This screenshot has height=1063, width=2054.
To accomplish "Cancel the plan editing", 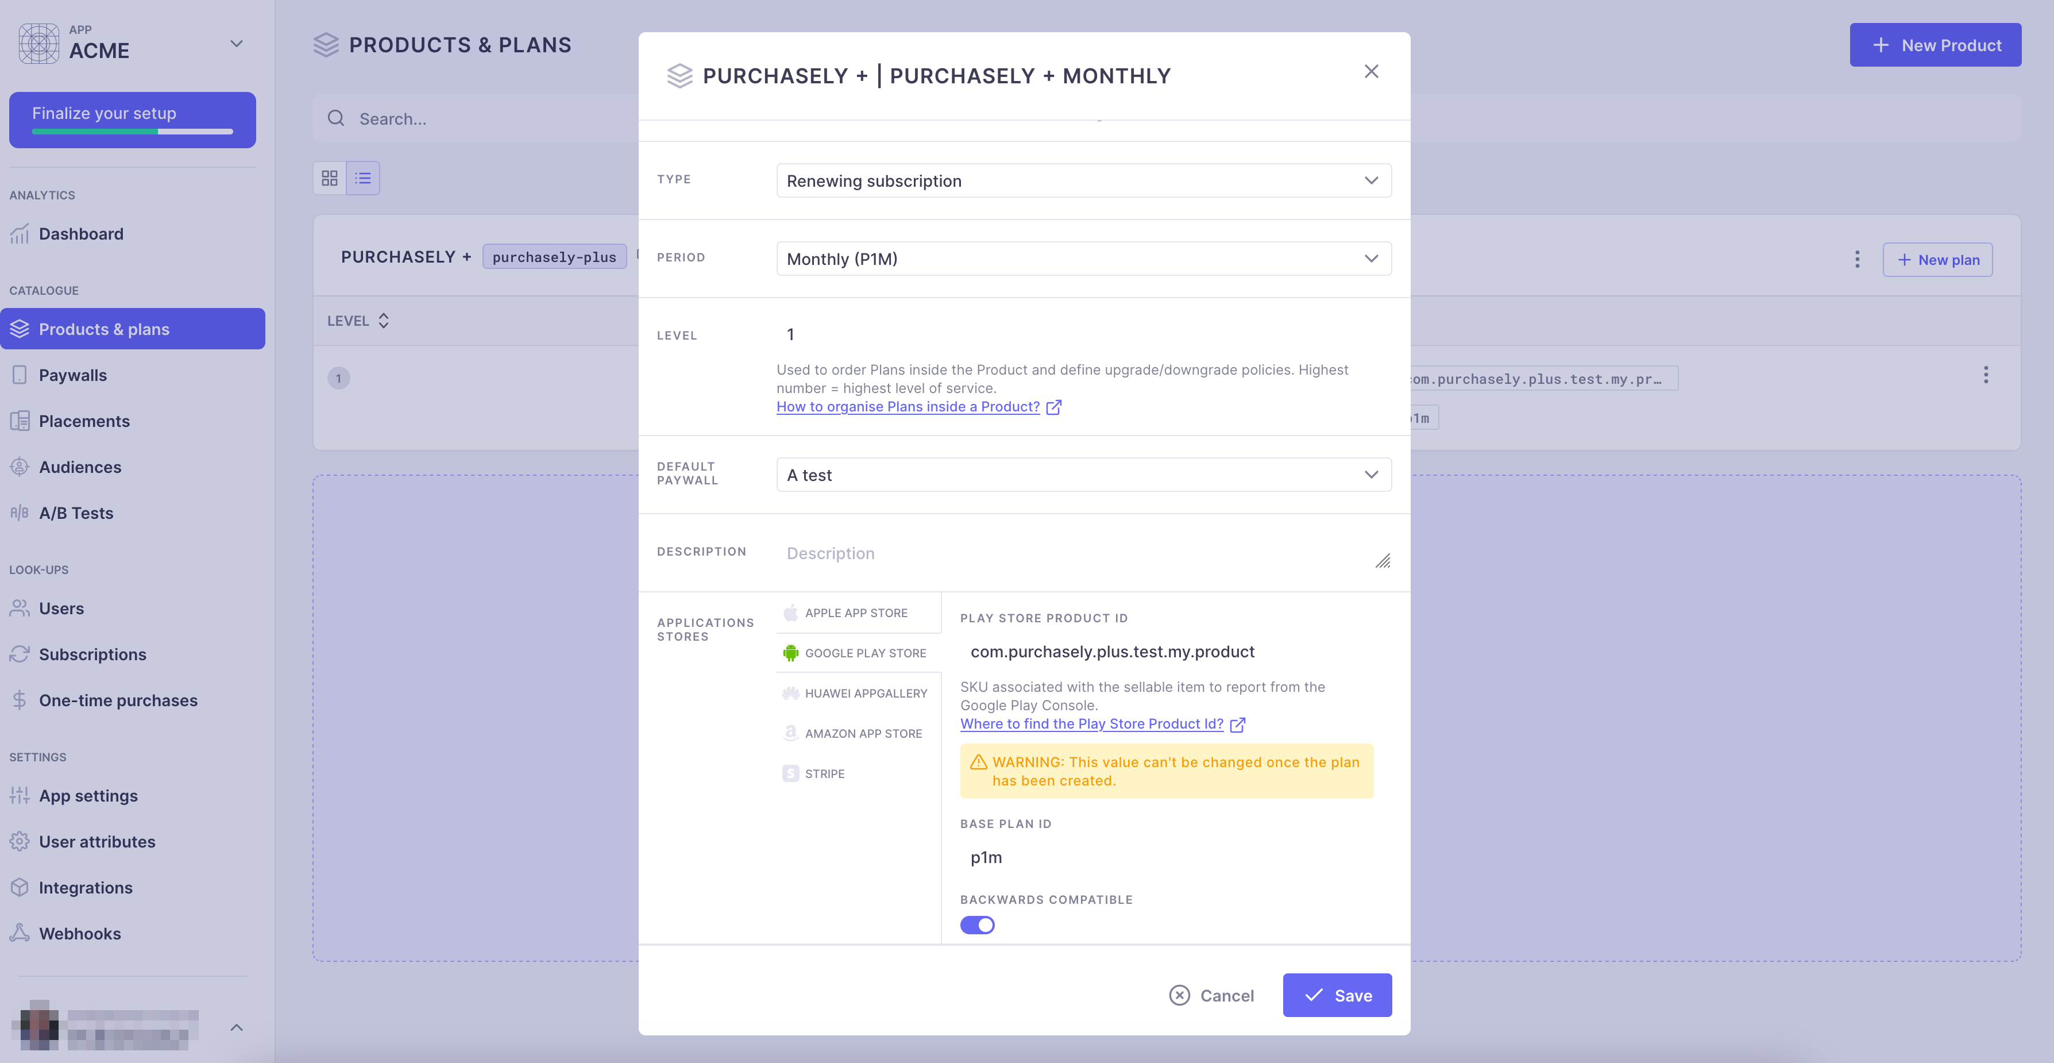I will 1211,995.
